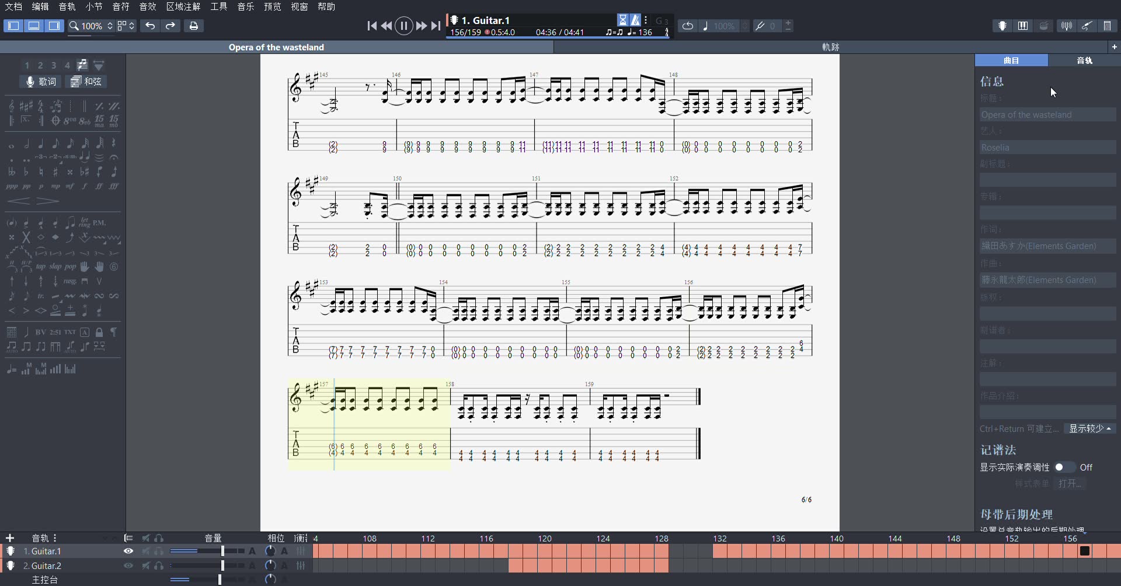Add a new track with plus
Screen dimensions: 1121x586
pos(10,538)
